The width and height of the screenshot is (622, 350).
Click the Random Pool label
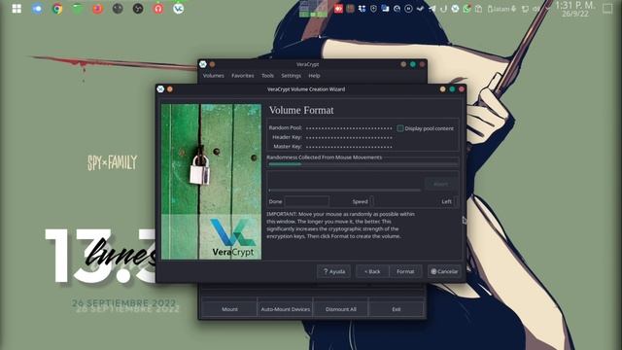click(285, 127)
